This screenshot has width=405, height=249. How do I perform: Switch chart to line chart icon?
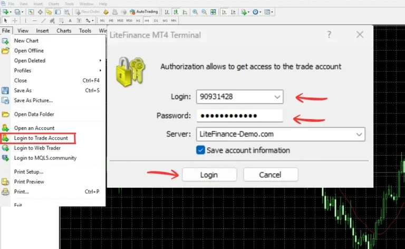click(x=185, y=12)
